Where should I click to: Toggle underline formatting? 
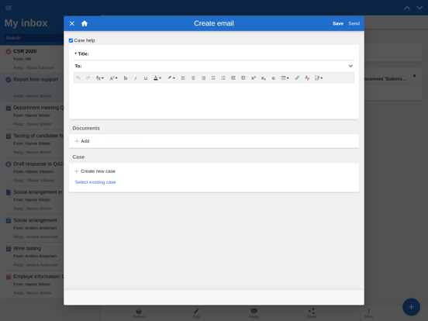(x=146, y=78)
